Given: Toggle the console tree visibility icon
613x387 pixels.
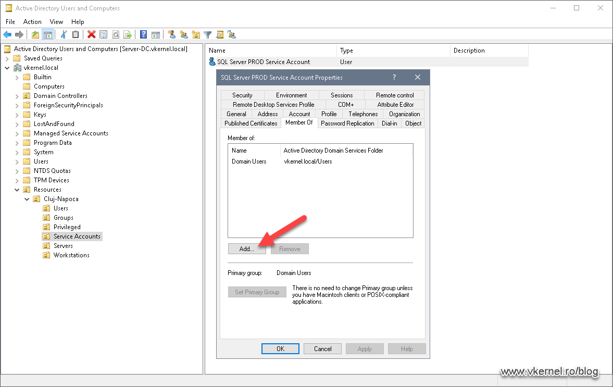Looking at the screenshot, I should click(x=47, y=34).
